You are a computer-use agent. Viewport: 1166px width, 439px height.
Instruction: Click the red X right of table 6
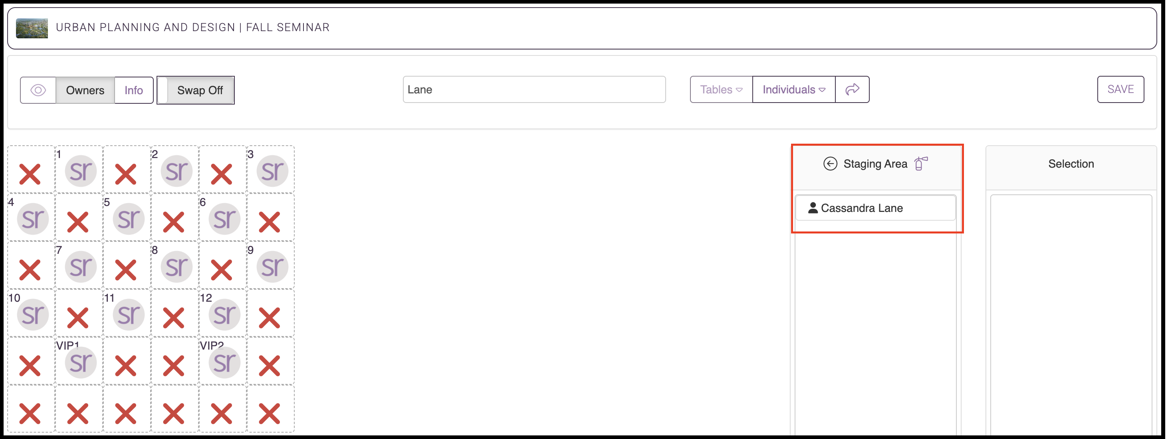pyautogui.click(x=270, y=222)
